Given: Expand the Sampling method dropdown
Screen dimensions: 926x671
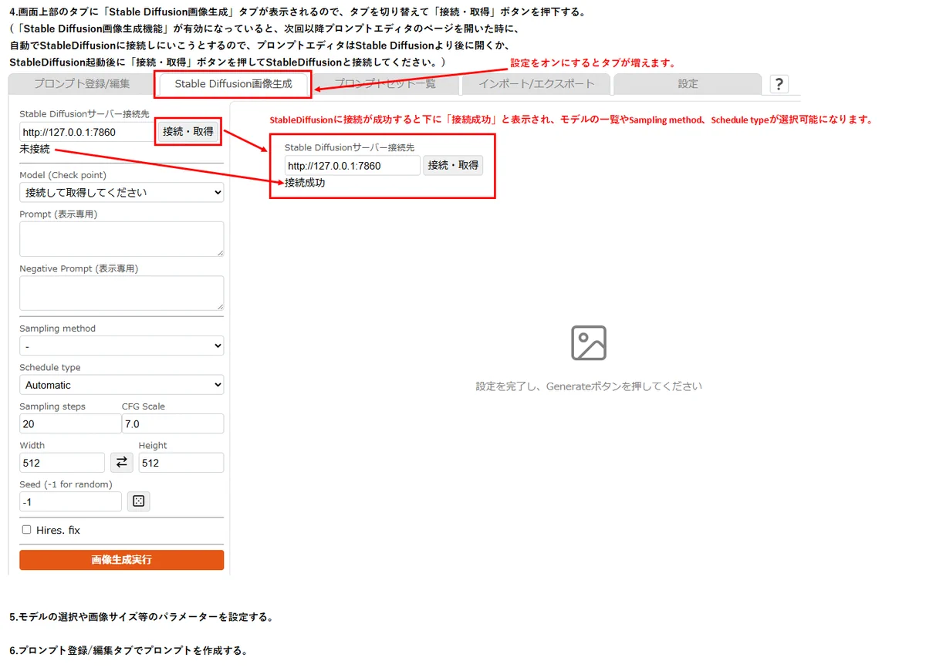Looking at the screenshot, I should 122,346.
